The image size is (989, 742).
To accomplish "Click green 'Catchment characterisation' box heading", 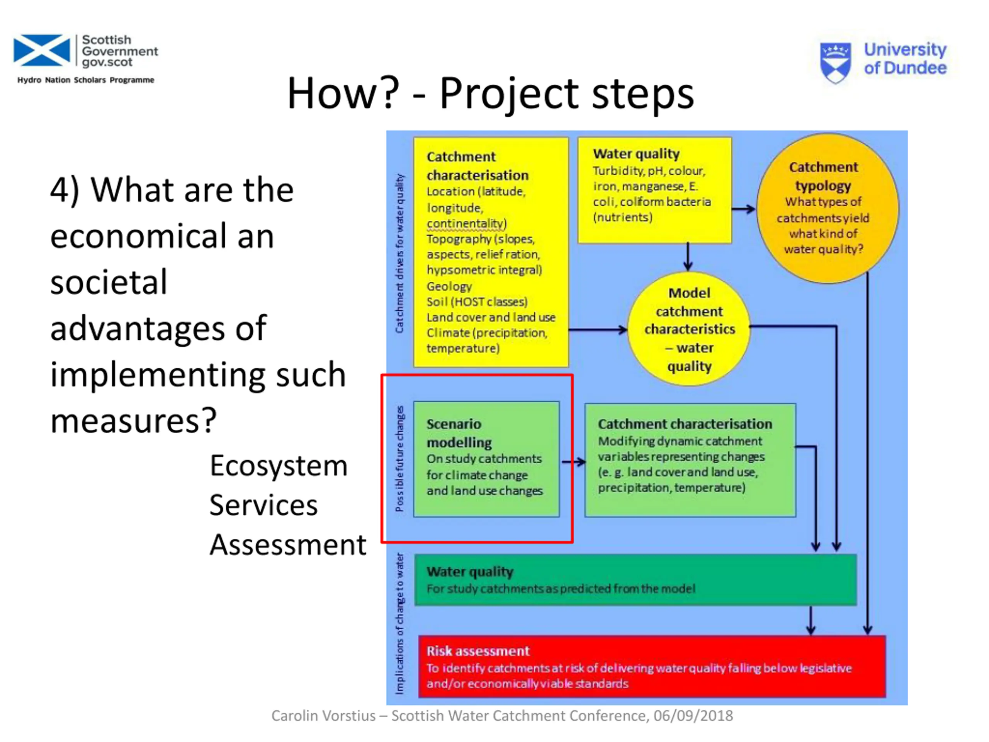I will pos(685,424).
